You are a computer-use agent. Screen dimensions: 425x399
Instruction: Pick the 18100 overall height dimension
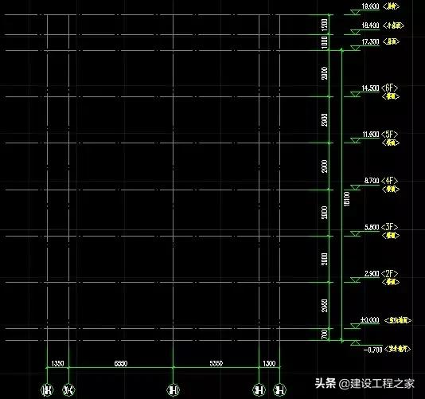click(x=347, y=199)
